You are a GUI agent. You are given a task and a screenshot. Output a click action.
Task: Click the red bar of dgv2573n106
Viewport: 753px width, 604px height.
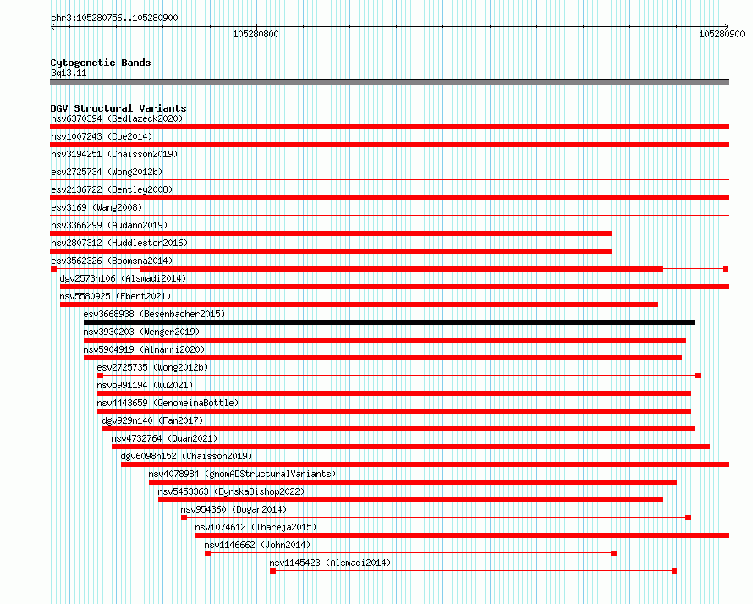395,287
